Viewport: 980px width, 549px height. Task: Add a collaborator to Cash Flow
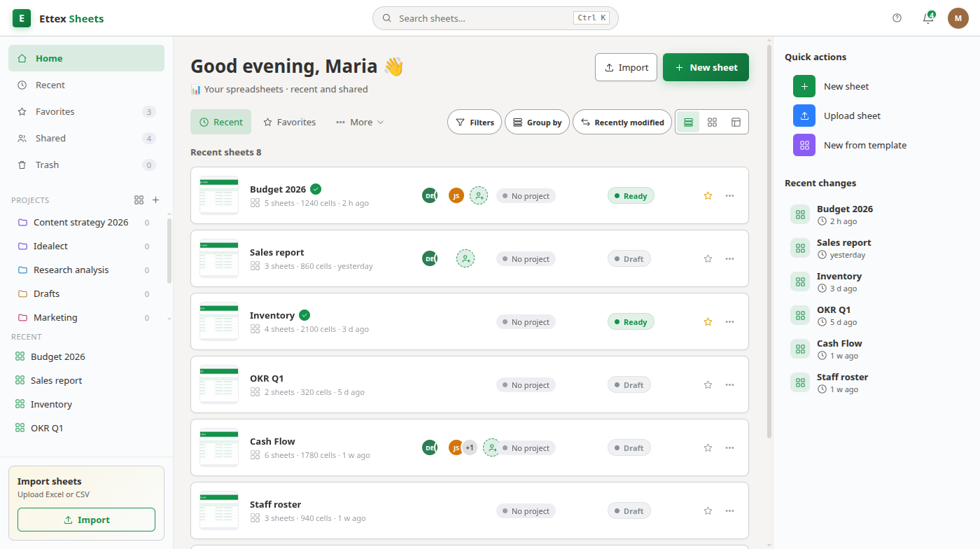492,448
